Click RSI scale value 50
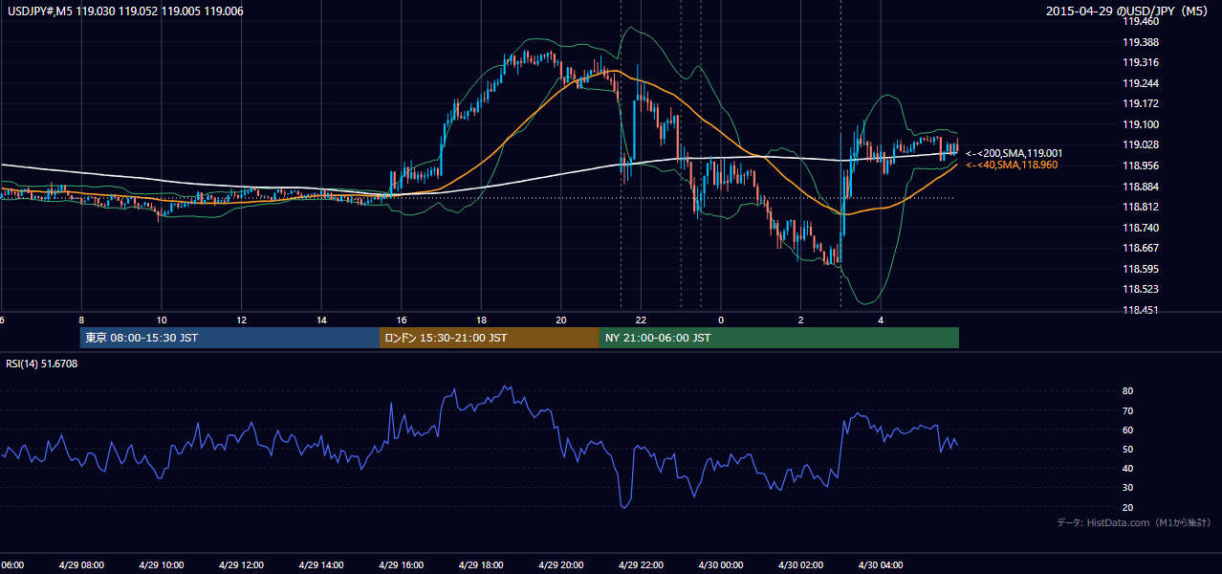 point(1128,450)
